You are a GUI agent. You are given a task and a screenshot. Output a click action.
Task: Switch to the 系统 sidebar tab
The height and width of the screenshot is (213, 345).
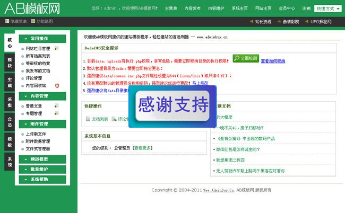(x=10, y=162)
